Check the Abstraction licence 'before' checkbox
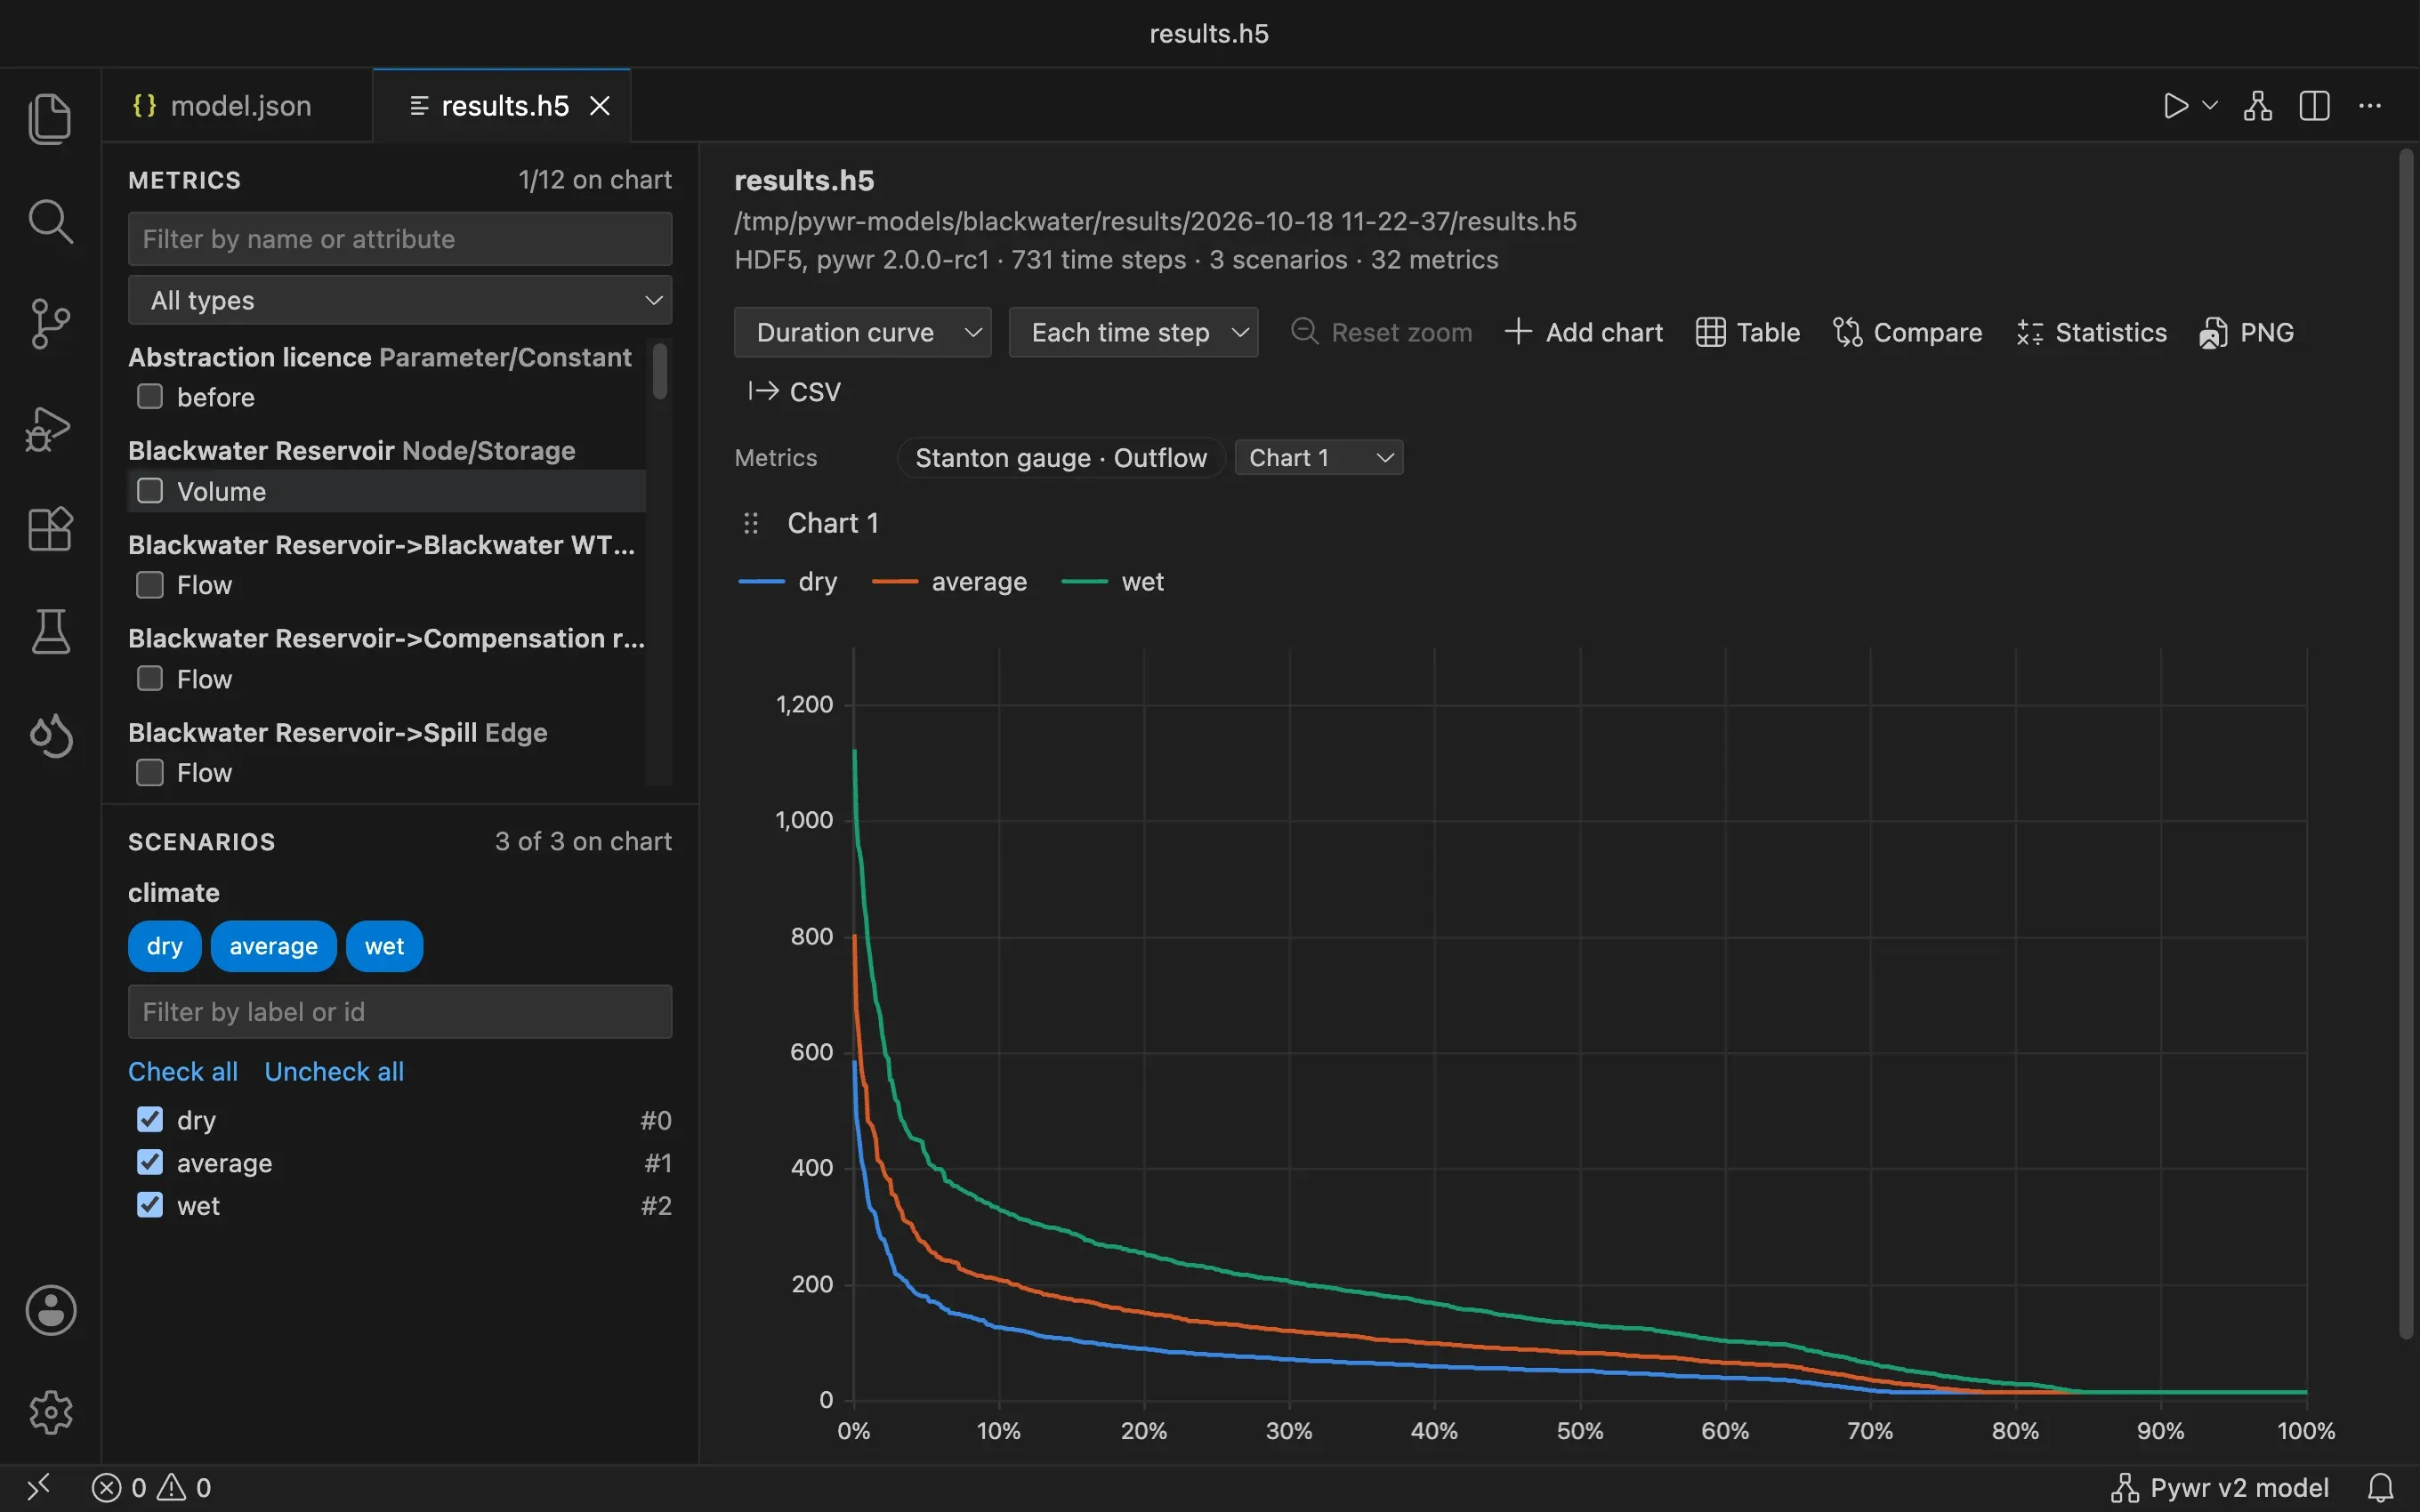This screenshot has width=2420, height=1512. [150, 397]
